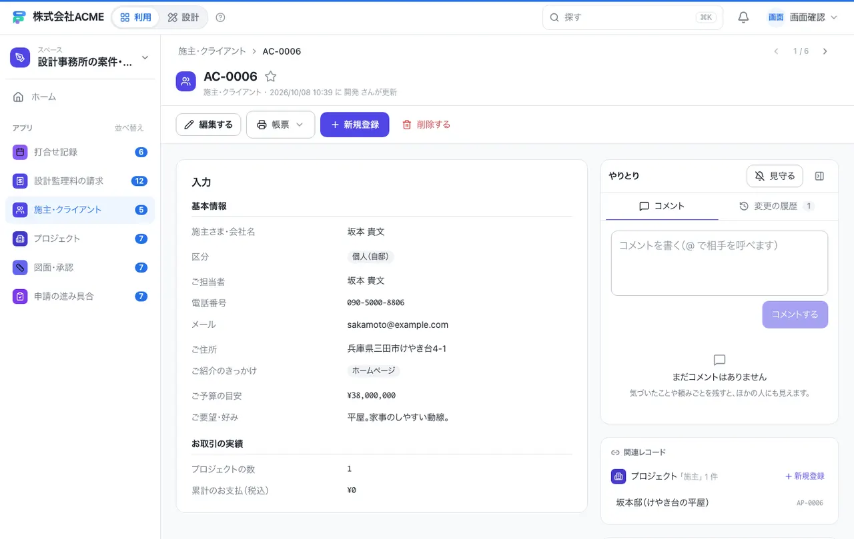This screenshot has width=854, height=539.
Task: Collapse the やりとり side panel icon
Action: point(820,176)
